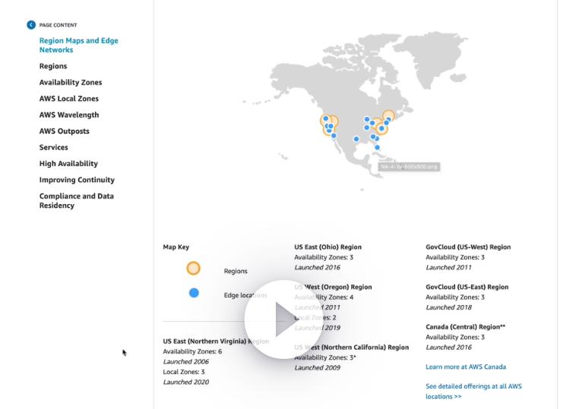Follow Learn more at AWS Canada link
Image resolution: width=576 pixels, height=409 pixels.
[466, 367]
